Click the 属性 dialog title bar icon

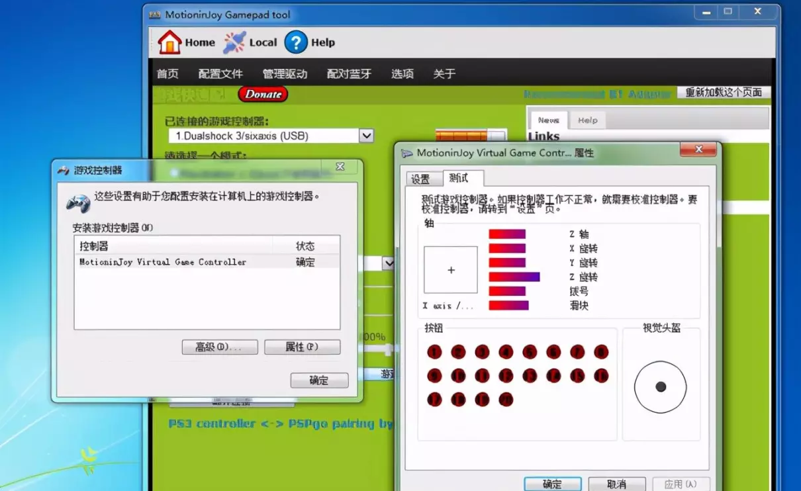[407, 153]
